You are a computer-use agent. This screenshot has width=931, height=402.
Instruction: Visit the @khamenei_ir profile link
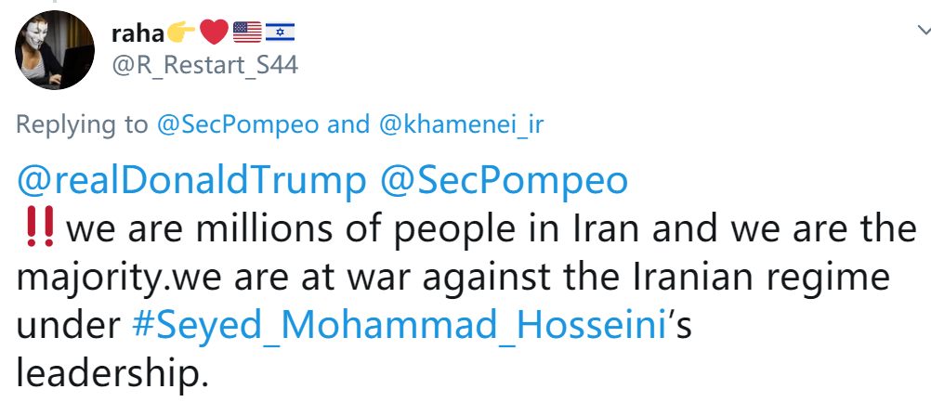[x=459, y=124]
